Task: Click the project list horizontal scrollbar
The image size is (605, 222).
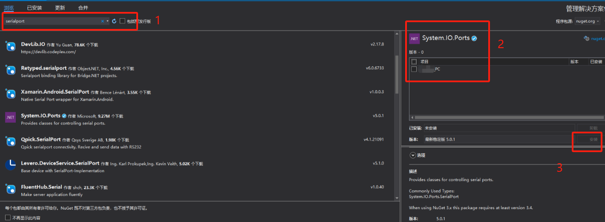Action: pos(510,117)
